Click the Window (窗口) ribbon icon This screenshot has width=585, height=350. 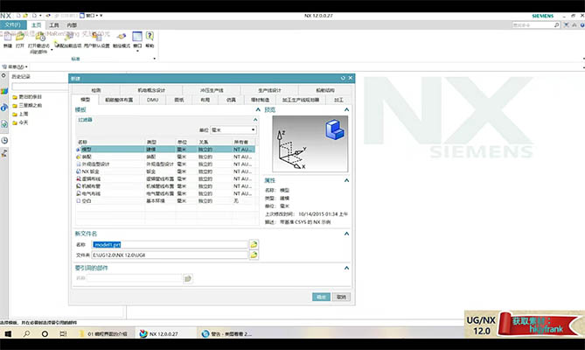[x=137, y=37]
